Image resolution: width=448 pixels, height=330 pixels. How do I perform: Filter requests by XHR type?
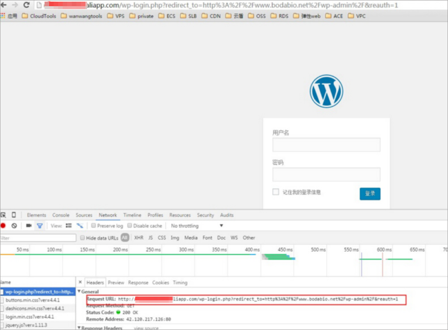139,238
